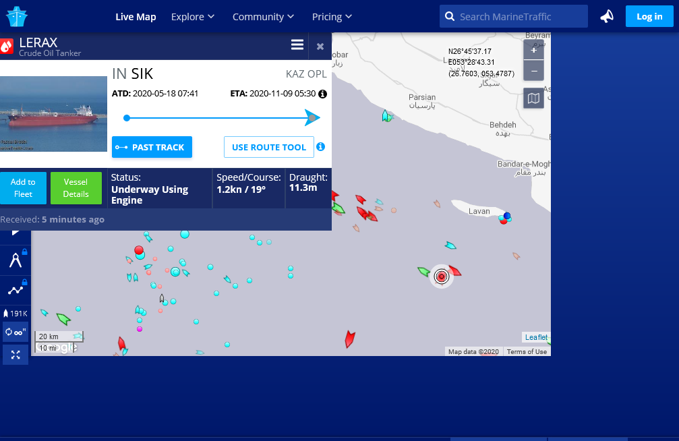The image size is (679, 441).
Task: Open the LERAX tanker photo
Action: tap(53, 114)
